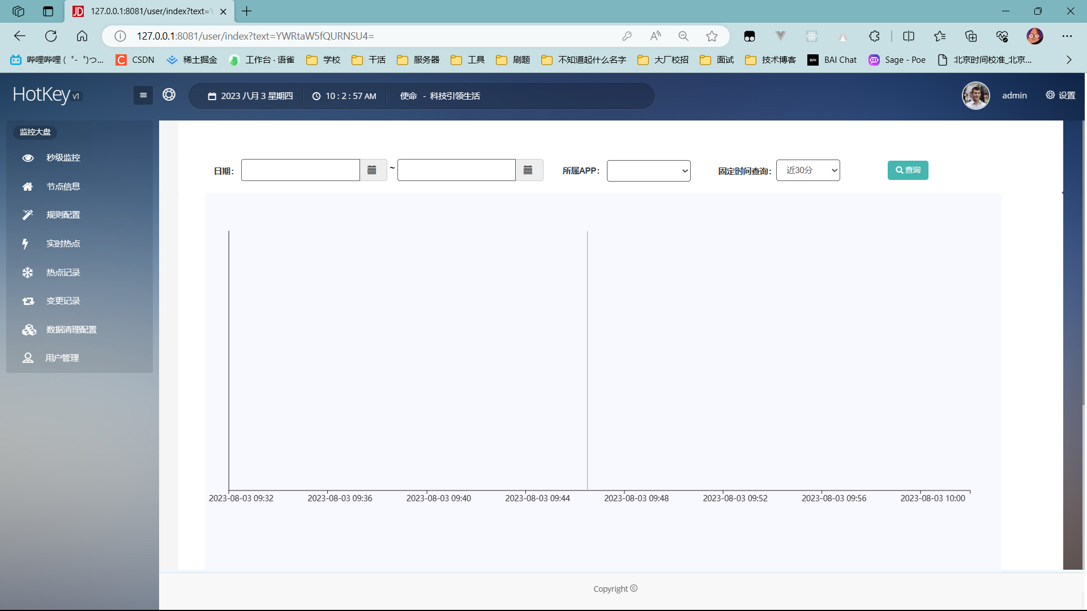Open 用户管理 menu item
Screen dimensions: 1087x611
coord(62,358)
